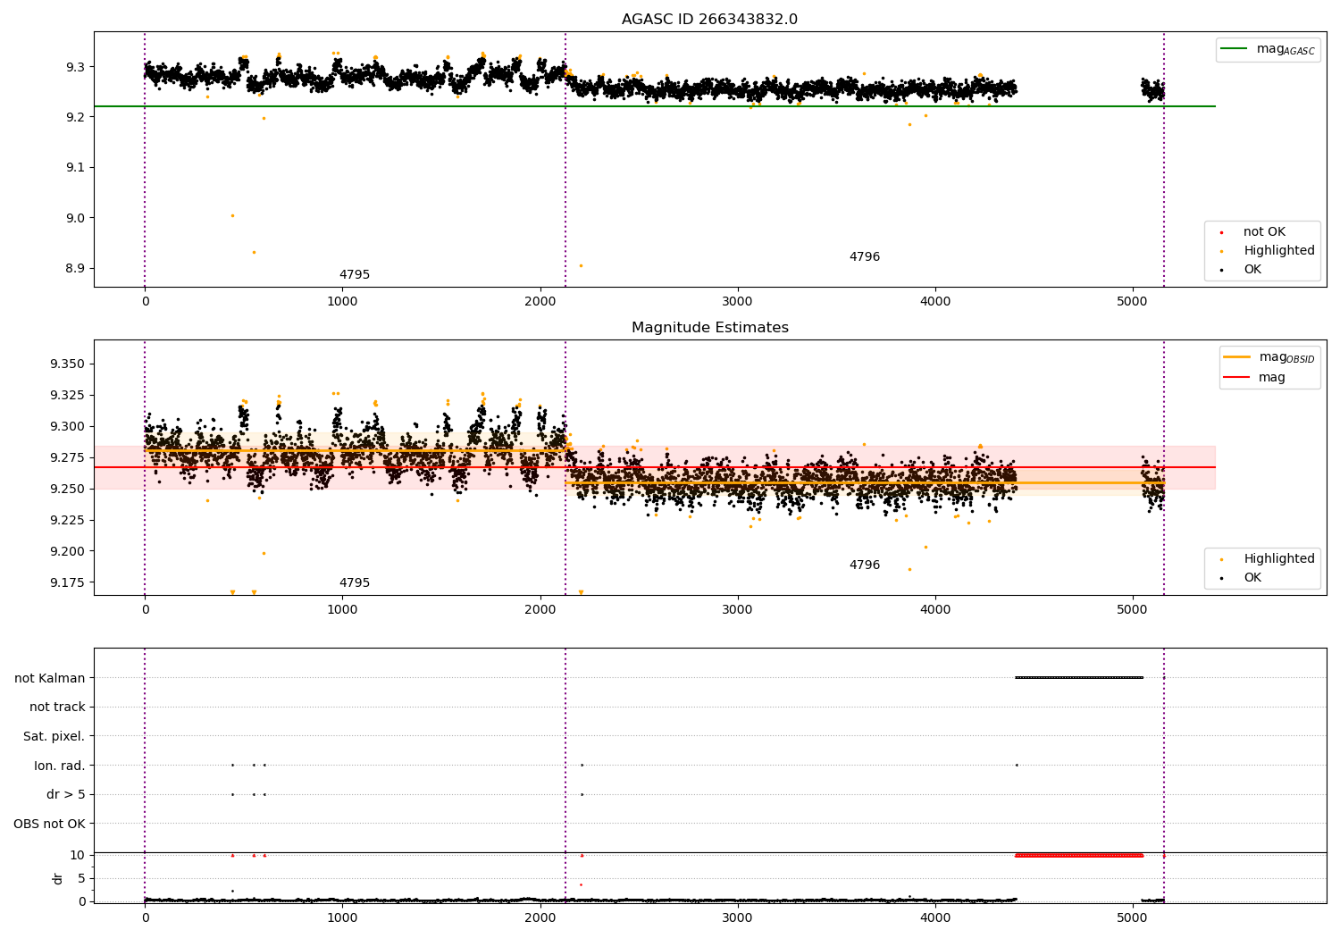Click the black 'not Kalman' flag bar
This screenshot has width=1340, height=938.
coord(1079,677)
